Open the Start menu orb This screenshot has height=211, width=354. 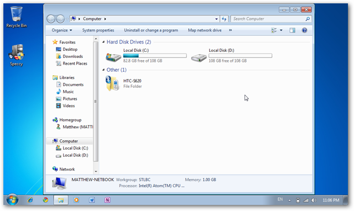(x=12, y=199)
